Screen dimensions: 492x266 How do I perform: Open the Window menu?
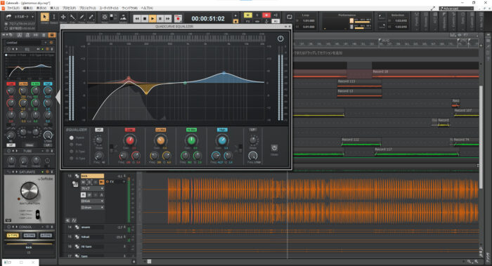click(x=129, y=8)
